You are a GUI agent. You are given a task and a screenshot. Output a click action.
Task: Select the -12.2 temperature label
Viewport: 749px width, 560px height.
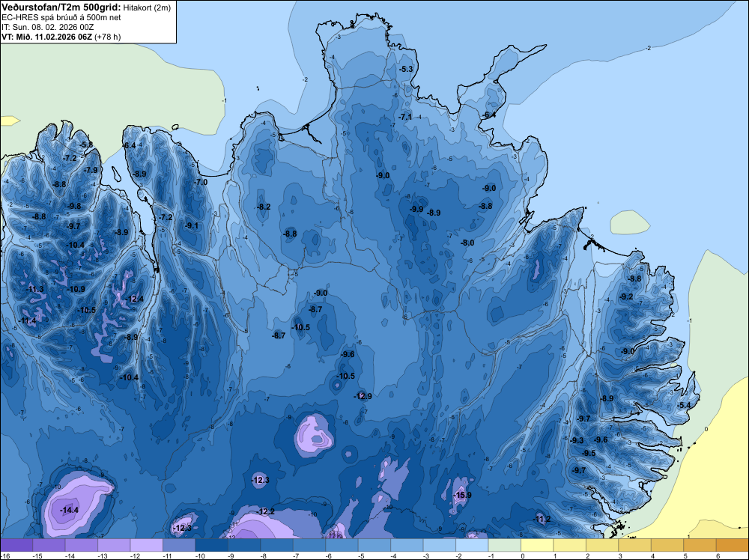tap(265, 511)
